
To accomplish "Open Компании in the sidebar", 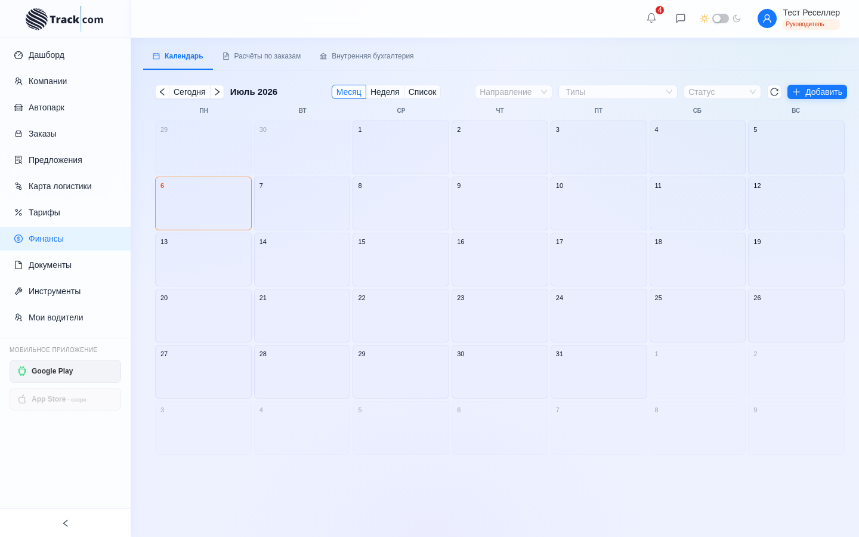I will point(66,81).
